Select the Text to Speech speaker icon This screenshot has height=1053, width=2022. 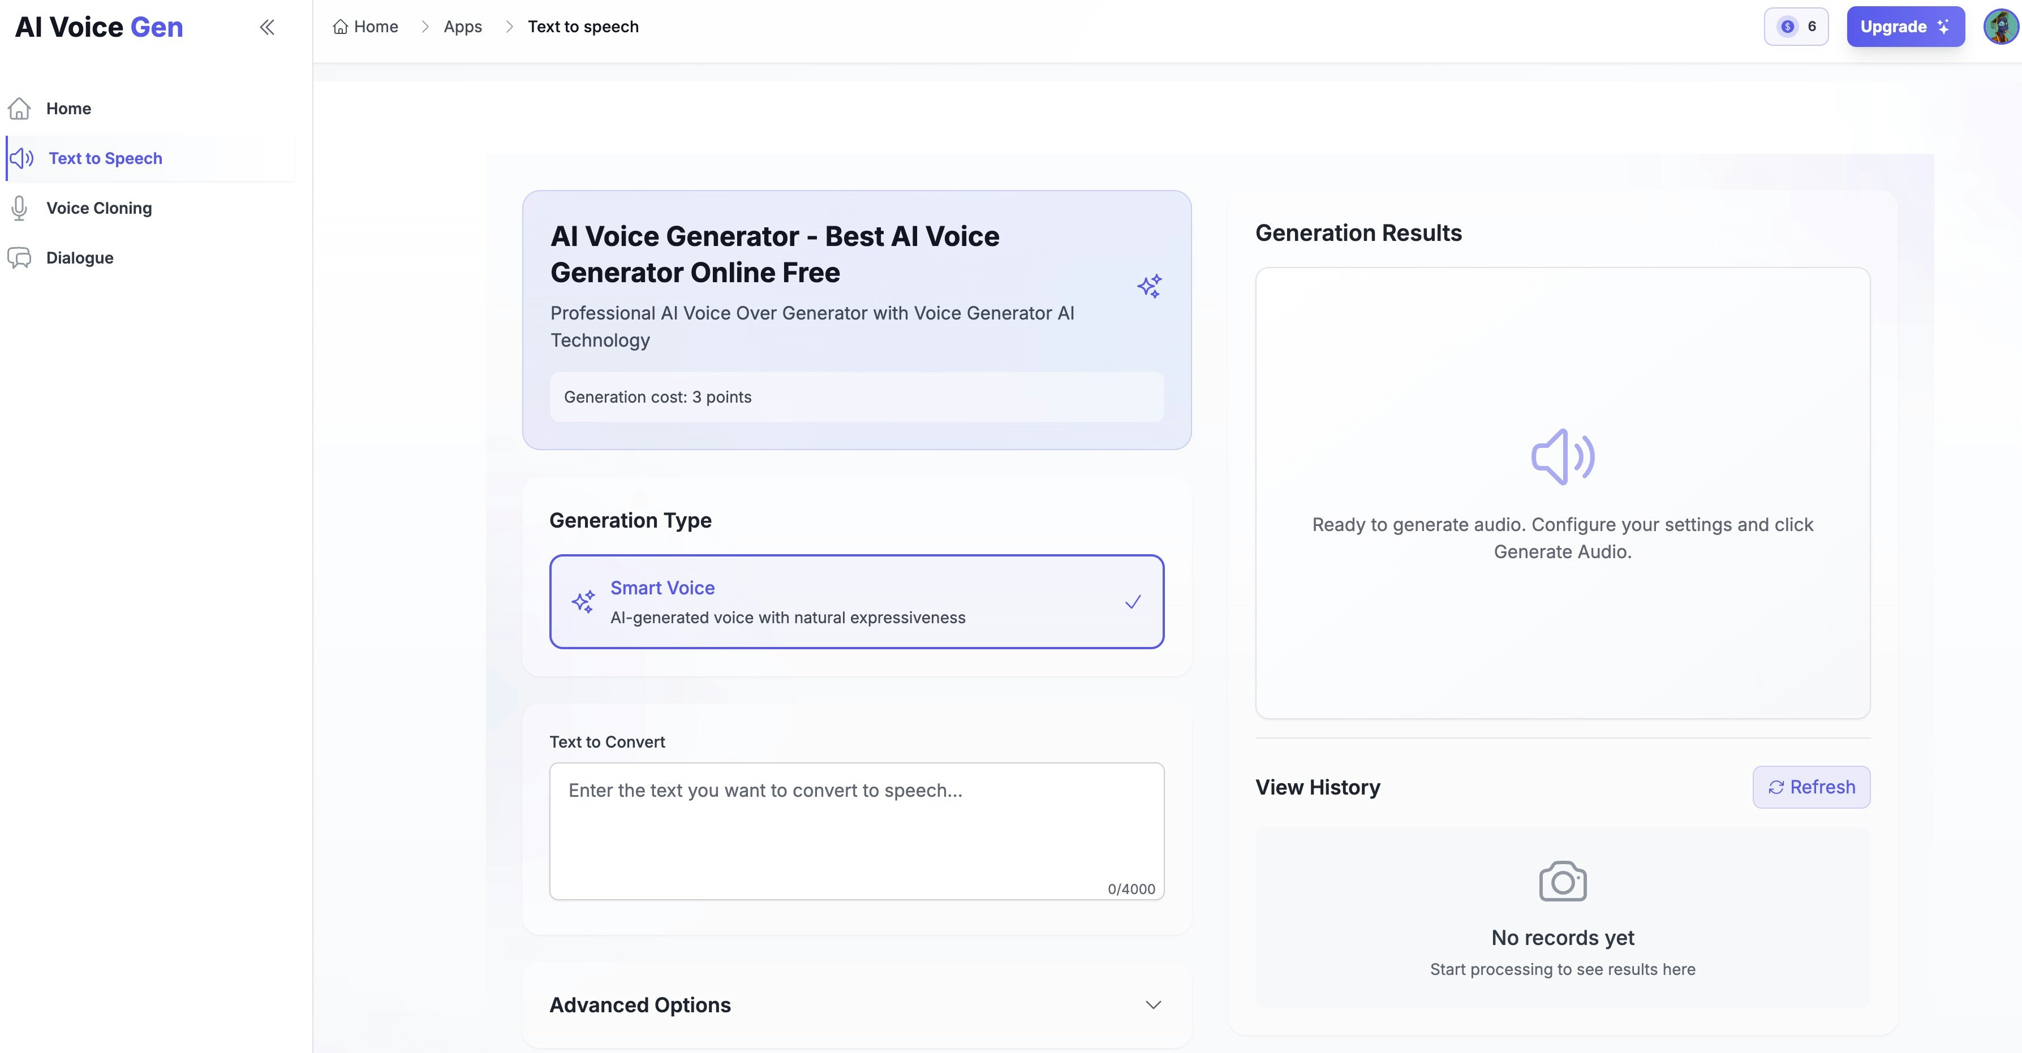click(x=20, y=158)
